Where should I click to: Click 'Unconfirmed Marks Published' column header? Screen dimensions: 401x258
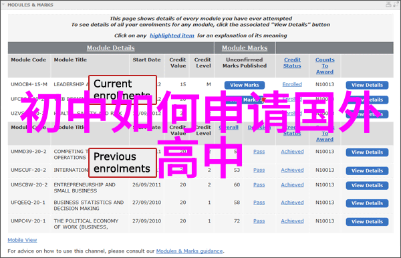(x=245, y=63)
